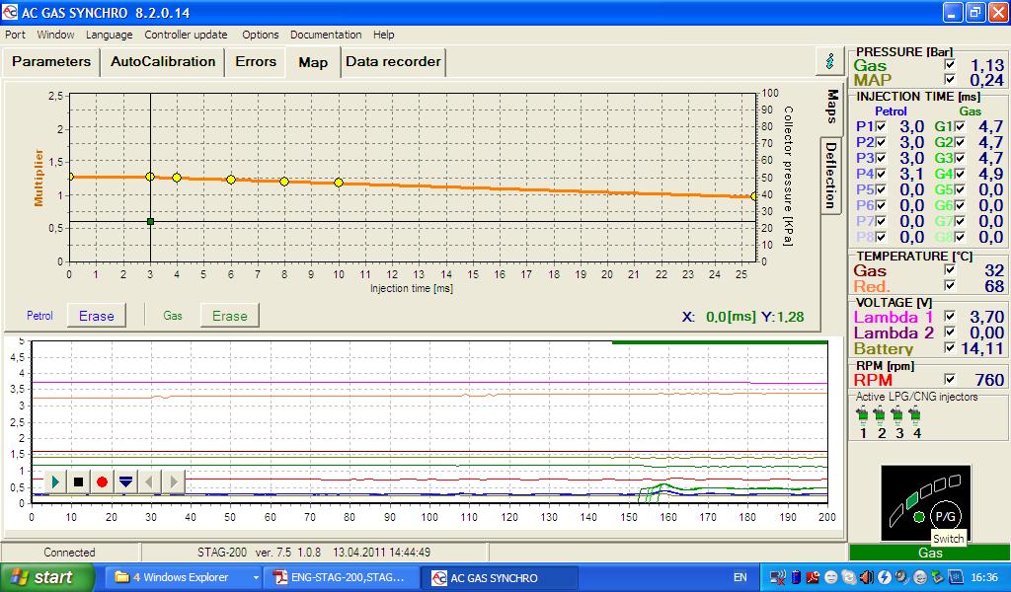Open the Port menu
The width and height of the screenshot is (1011, 592).
click(15, 35)
